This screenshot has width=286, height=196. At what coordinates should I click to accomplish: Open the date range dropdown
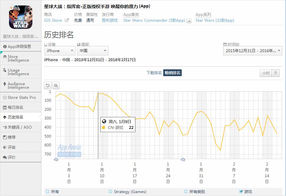253,51
